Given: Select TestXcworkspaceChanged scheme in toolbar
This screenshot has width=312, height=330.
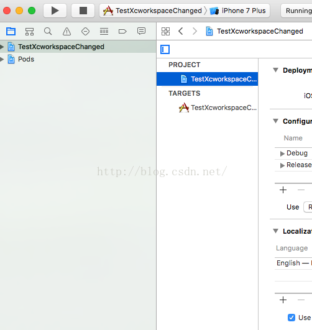Looking at the screenshot, I should [x=152, y=11].
